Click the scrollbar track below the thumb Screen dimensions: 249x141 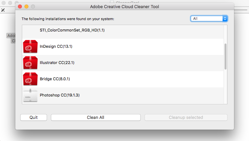point(225,88)
